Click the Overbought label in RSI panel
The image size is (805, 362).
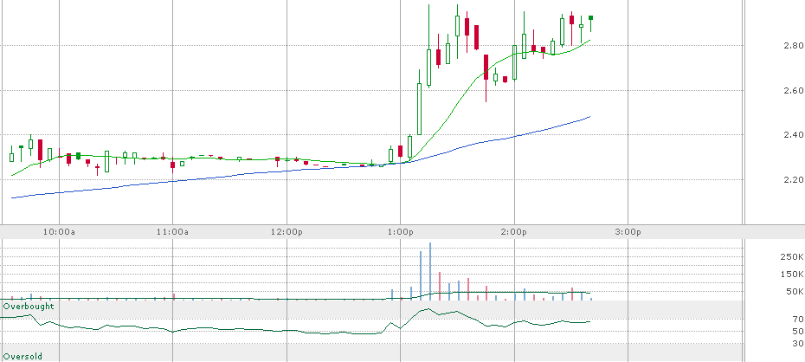(29, 306)
